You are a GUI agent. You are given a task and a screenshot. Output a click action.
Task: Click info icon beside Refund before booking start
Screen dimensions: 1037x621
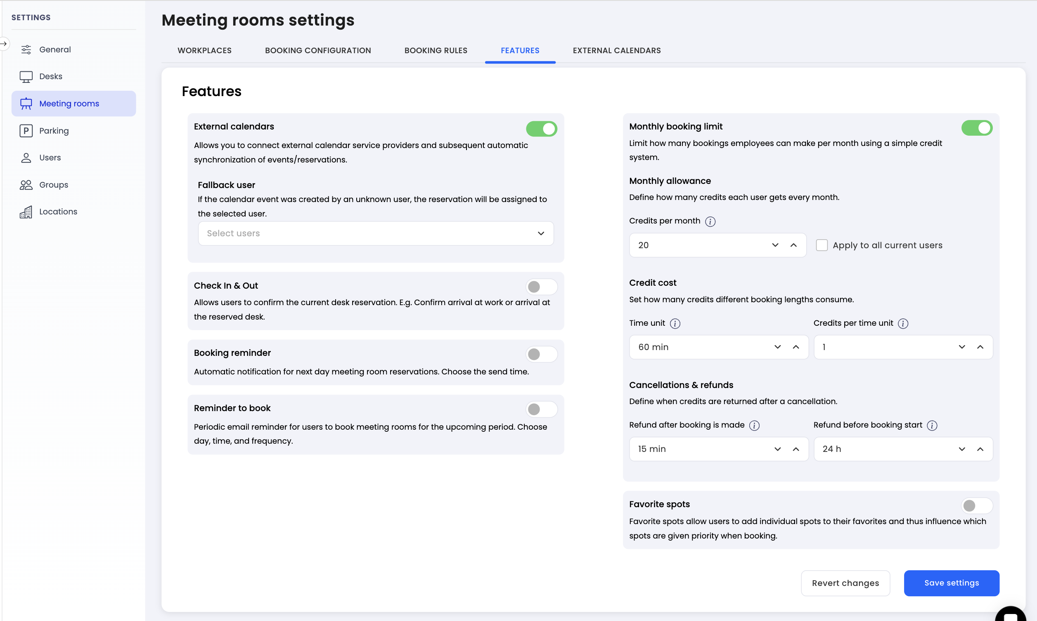tap(932, 426)
